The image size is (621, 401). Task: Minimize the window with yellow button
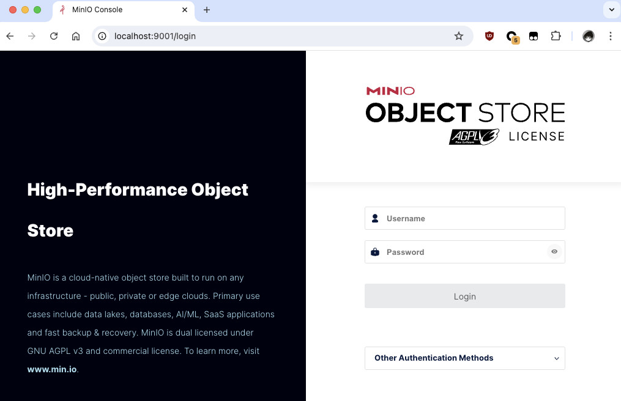coord(25,10)
